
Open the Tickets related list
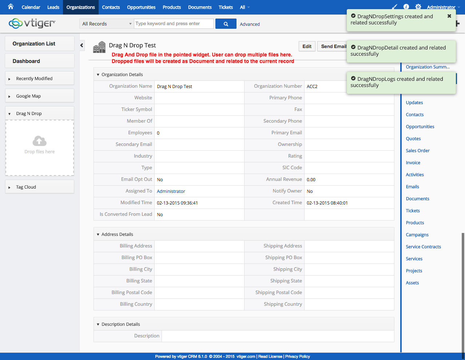coord(413,211)
